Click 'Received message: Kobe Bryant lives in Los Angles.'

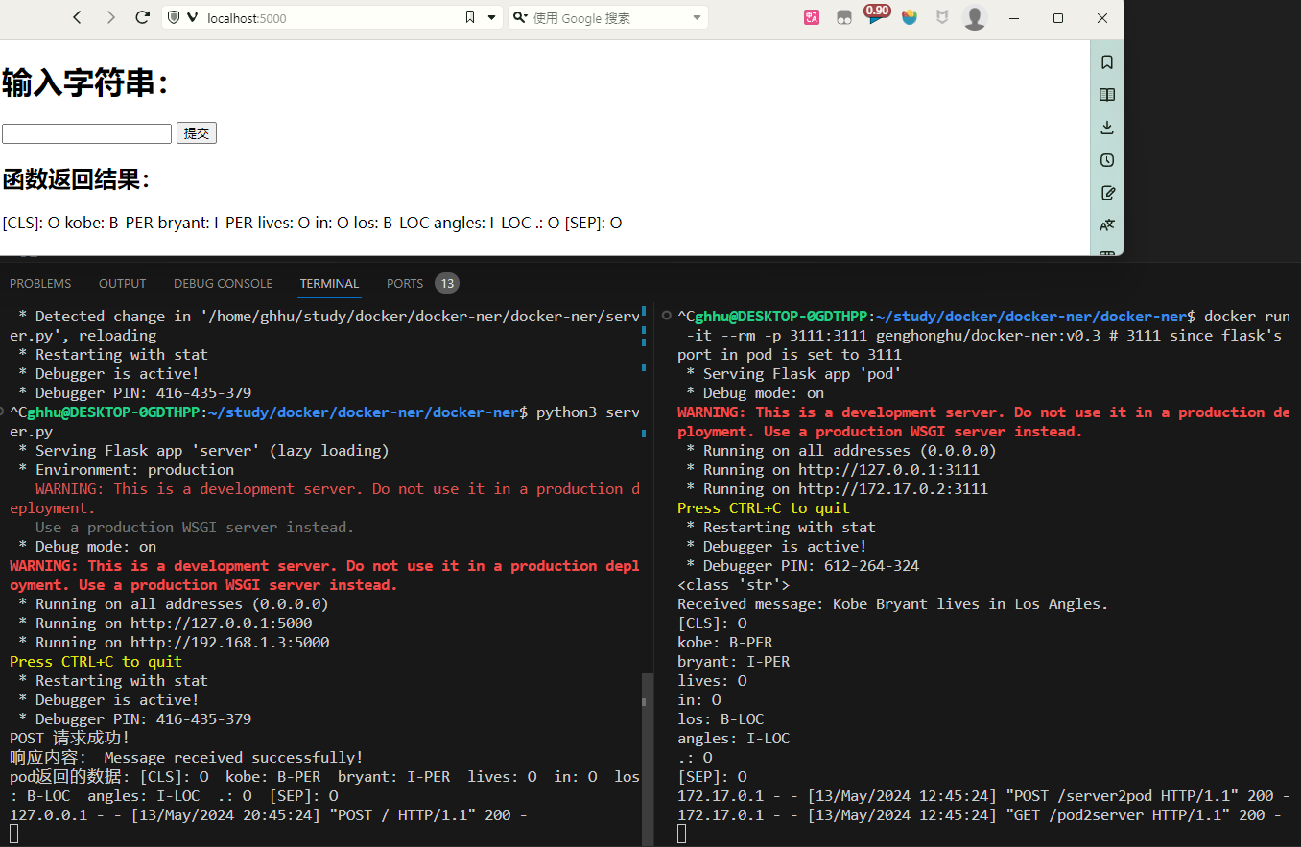(x=893, y=603)
